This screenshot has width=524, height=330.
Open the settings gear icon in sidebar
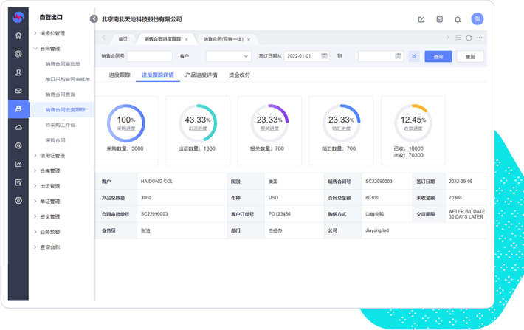pyautogui.click(x=18, y=200)
